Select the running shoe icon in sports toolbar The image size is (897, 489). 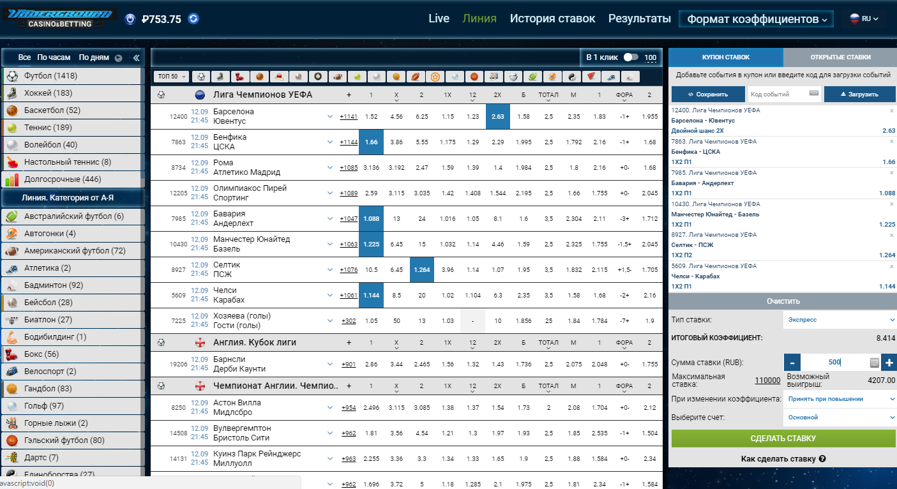(x=610, y=77)
